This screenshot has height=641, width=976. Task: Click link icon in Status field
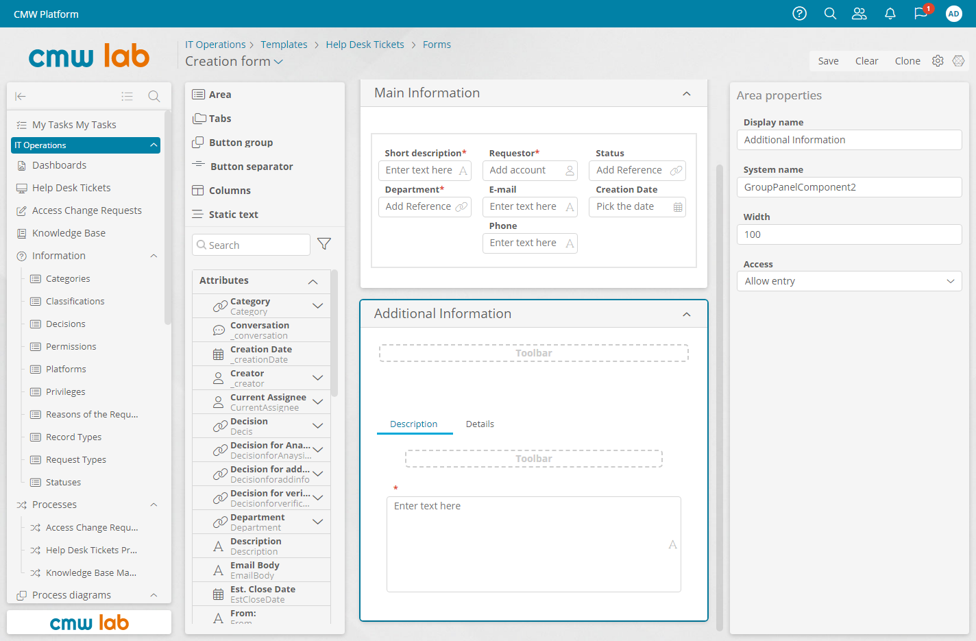point(676,171)
